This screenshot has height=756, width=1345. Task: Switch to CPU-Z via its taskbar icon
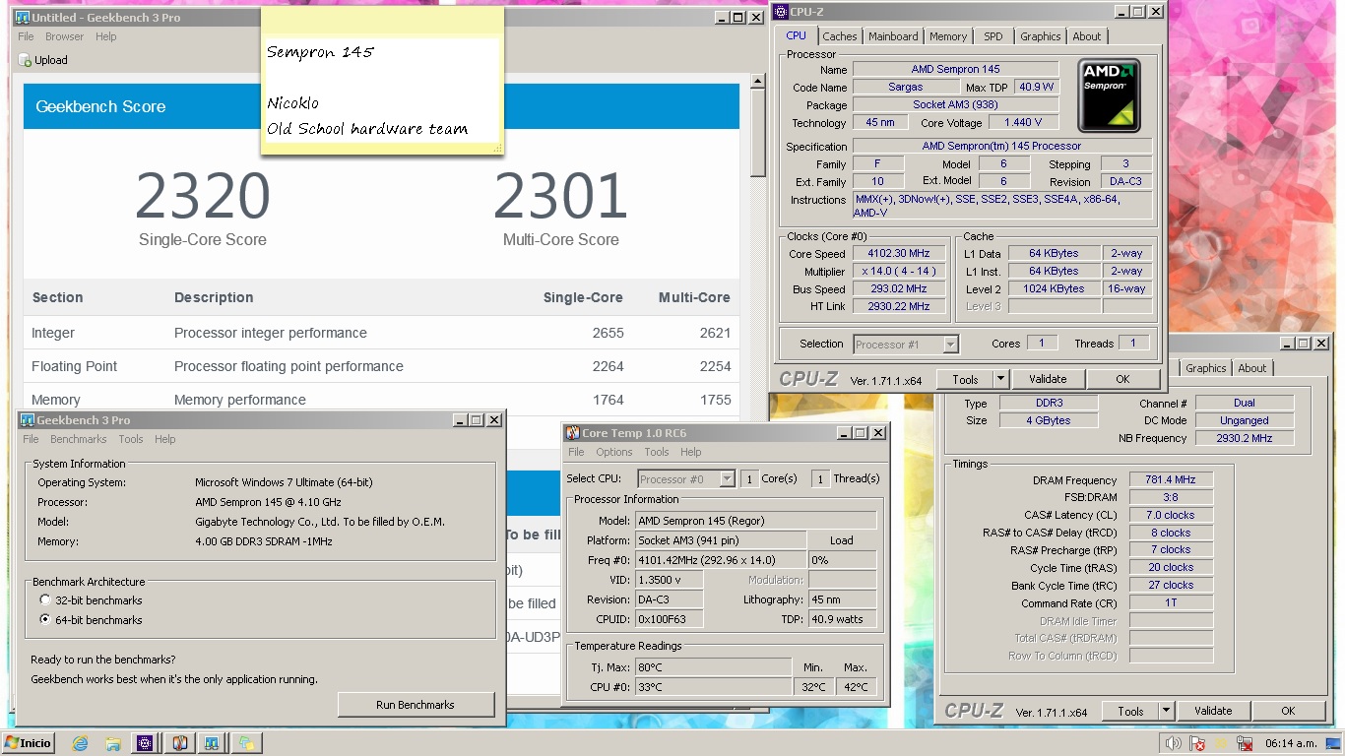point(146,743)
